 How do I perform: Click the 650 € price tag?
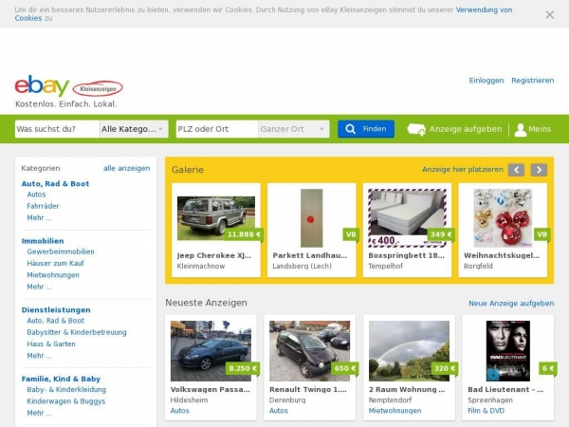click(x=345, y=368)
